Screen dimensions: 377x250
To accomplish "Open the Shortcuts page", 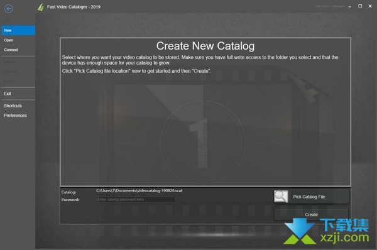I will 18,106.
